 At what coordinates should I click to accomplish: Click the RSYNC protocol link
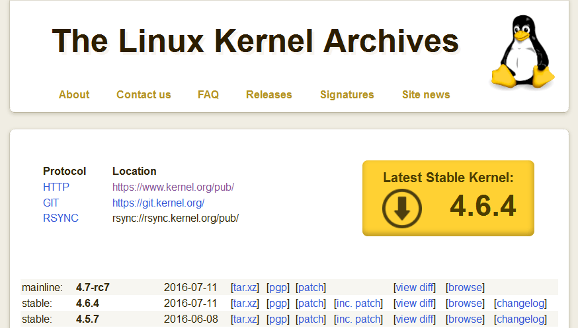(61, 218)
